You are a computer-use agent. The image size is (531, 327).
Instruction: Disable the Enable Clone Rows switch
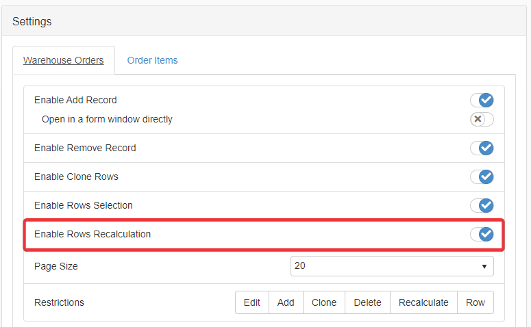coord(482,177)
